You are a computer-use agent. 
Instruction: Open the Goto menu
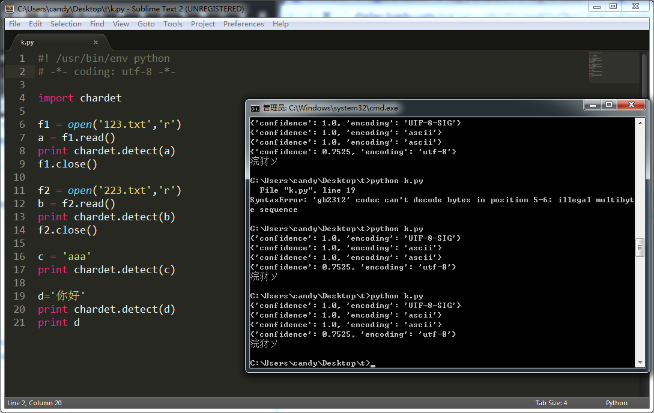point(146,24)
